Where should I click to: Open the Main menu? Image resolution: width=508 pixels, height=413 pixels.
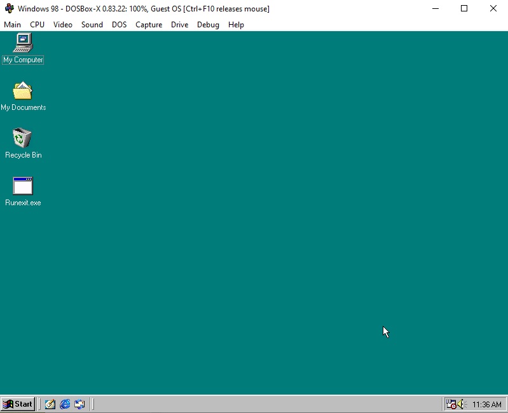pos(12,25)
